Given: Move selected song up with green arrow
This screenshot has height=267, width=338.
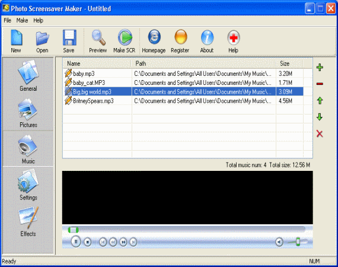Looking at the screenshot, I should coord(320,100).
